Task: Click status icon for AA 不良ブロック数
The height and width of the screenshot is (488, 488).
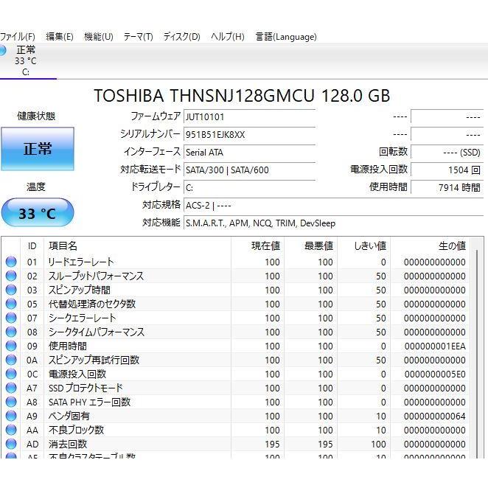Action: tap(11, 430)
